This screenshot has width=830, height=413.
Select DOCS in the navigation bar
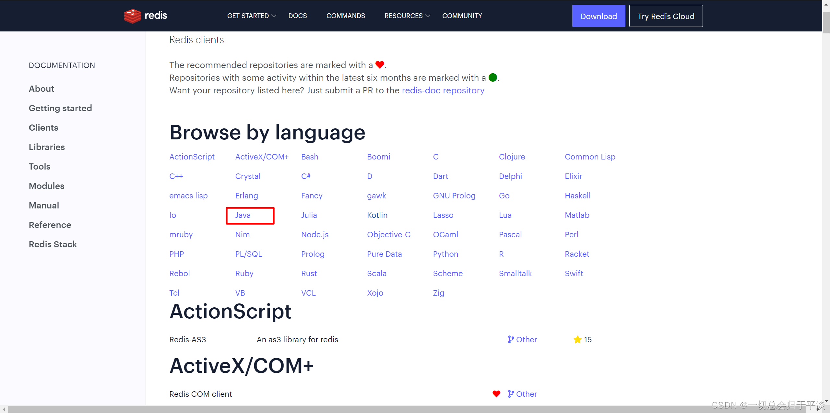[297, 16]
